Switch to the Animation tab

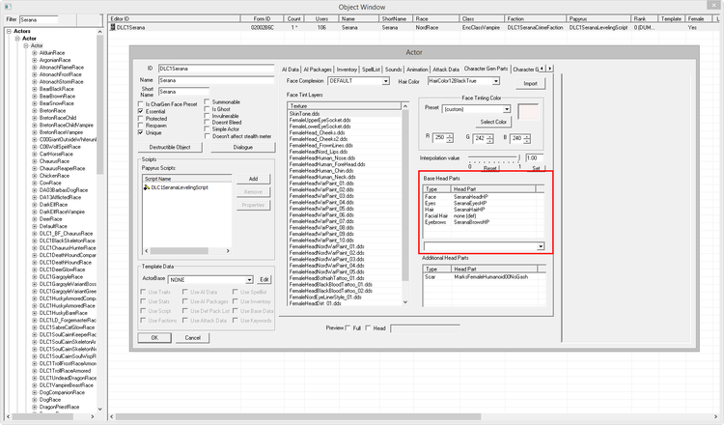coord(417,70)
